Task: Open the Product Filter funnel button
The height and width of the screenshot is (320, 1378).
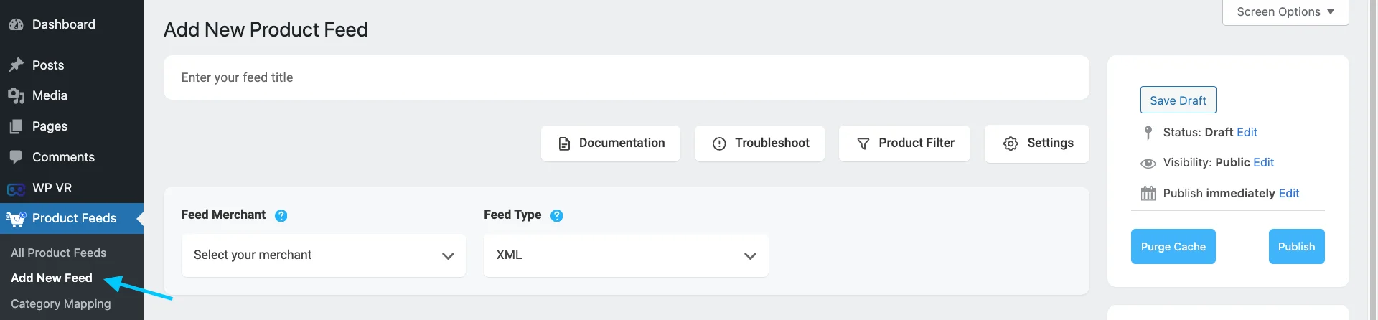Action: coord(904,143)
